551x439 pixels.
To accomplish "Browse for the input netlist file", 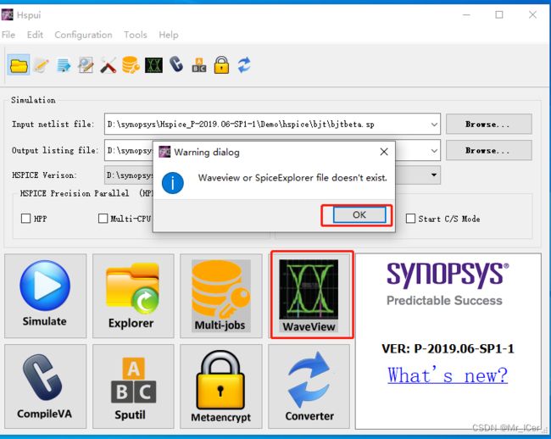I will click(x=489, y=124).
